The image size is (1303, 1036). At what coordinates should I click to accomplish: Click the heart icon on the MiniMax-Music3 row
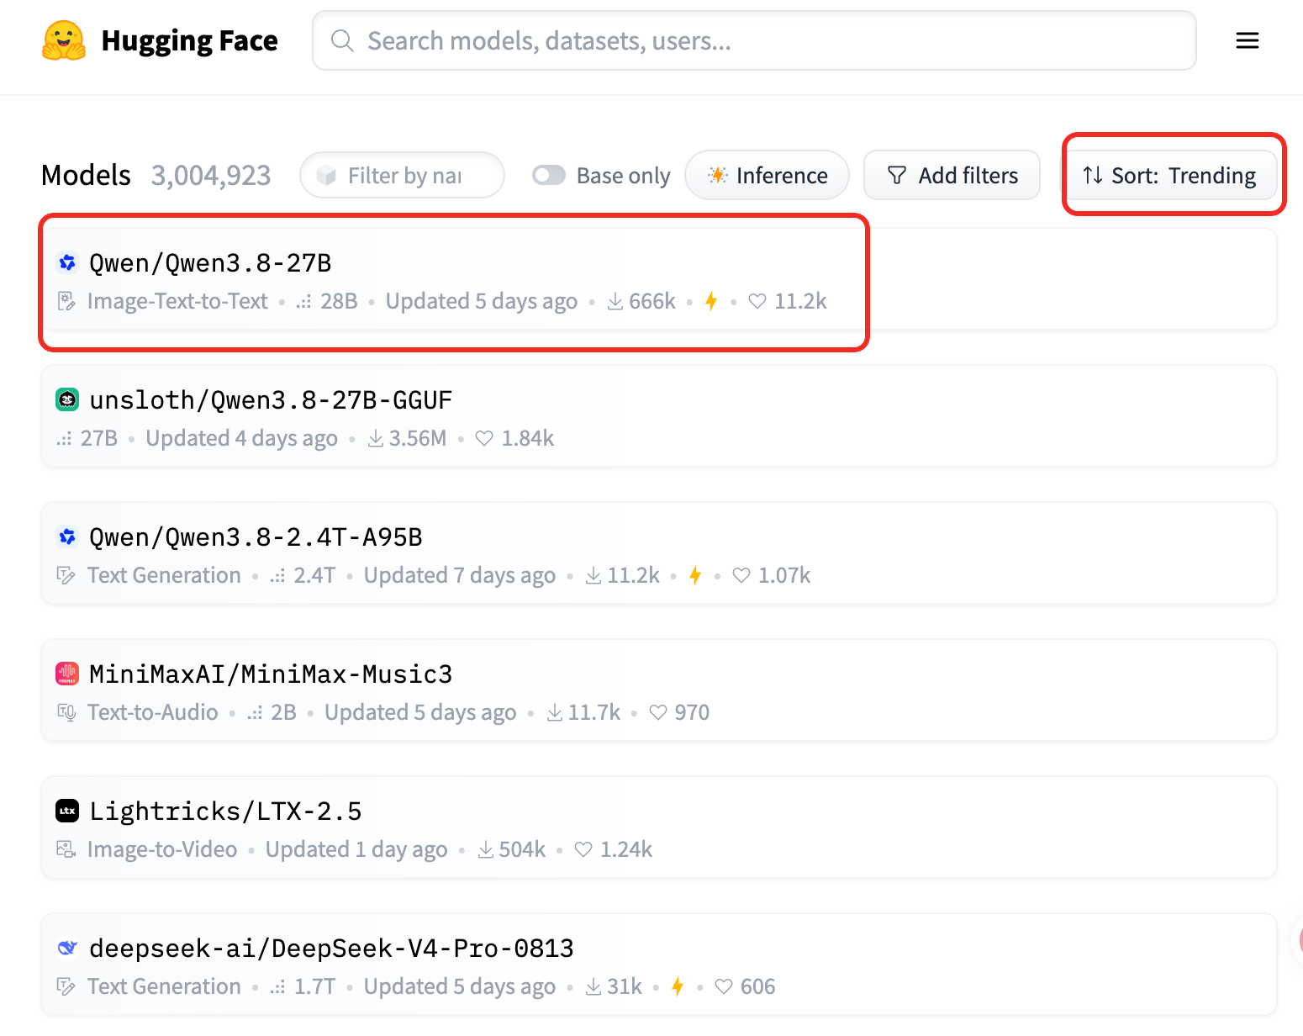coord(658,712)
